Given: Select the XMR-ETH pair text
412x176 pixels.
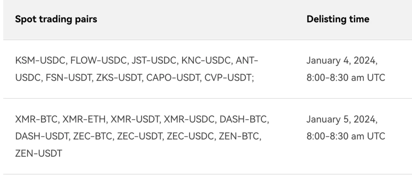Looking at the screenshot, I should 84,120.
